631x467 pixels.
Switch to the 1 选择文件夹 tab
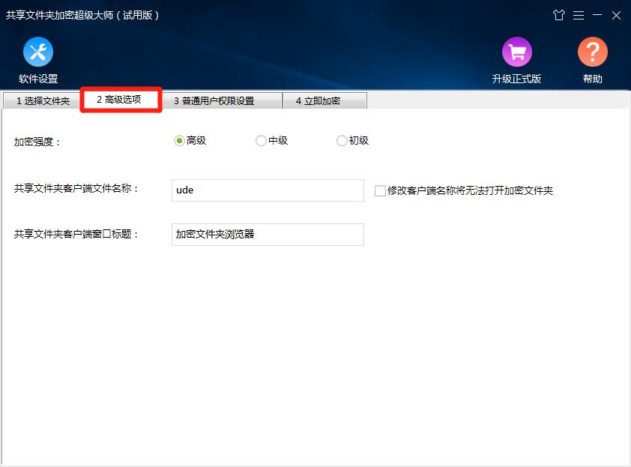coord(41,99)
